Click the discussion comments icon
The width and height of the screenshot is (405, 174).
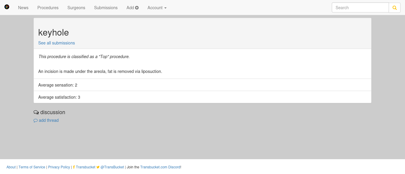pos(36,112)
